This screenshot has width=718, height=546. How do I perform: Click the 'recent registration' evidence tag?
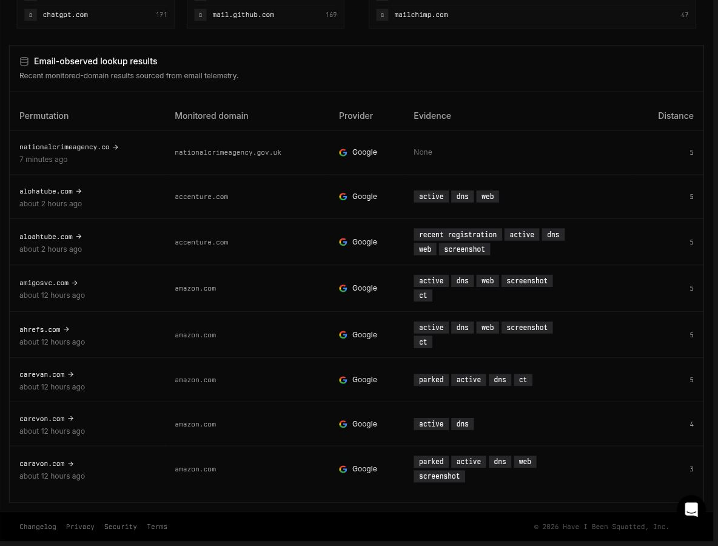coord(457,235)
